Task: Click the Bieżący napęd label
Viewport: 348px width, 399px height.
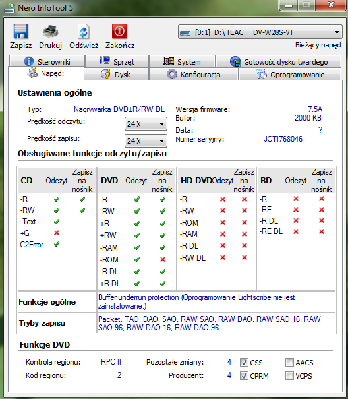Action: 318,45
